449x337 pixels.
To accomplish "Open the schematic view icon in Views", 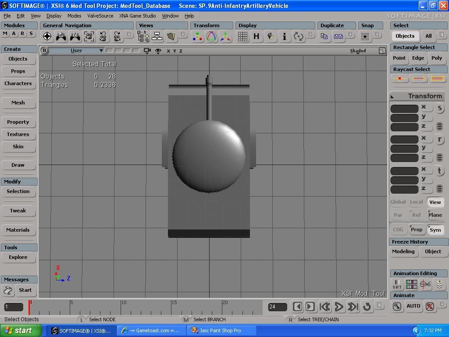I will (157, 36).
